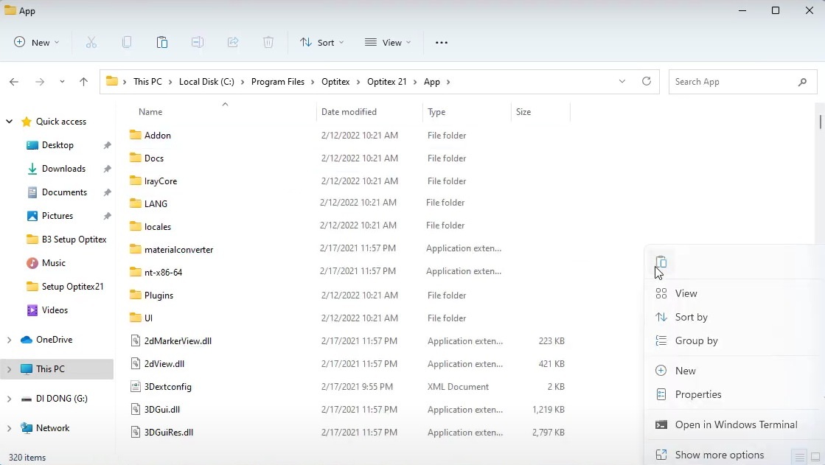Open the Sort dropdown in toolbar

click(x=322, y=43)
